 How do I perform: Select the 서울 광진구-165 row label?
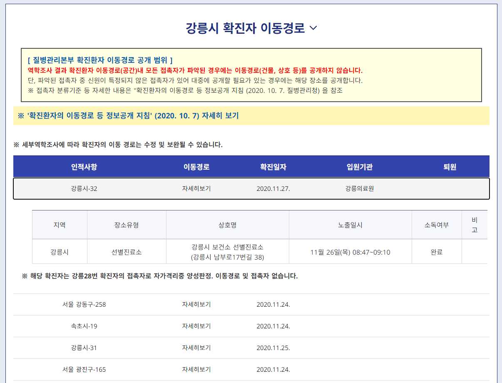[84, 369]
